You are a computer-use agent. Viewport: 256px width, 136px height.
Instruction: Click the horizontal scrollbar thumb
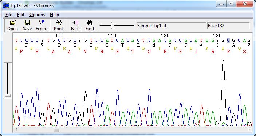coord(57,129)
